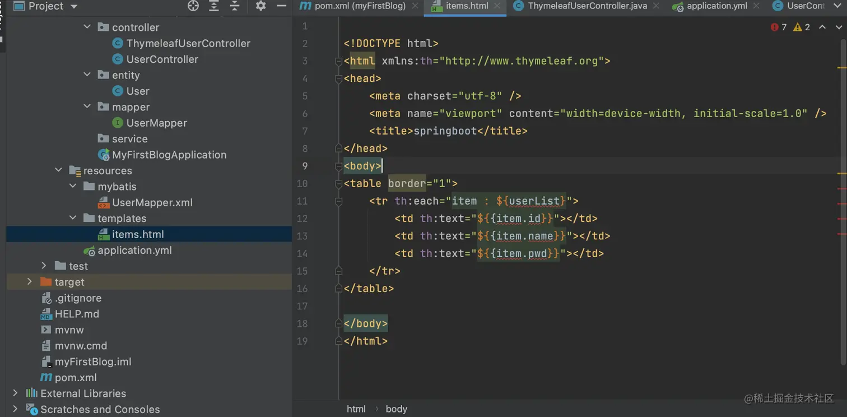Go to next highlighted error arrow

pyautogui.click(x=839, y=27)
